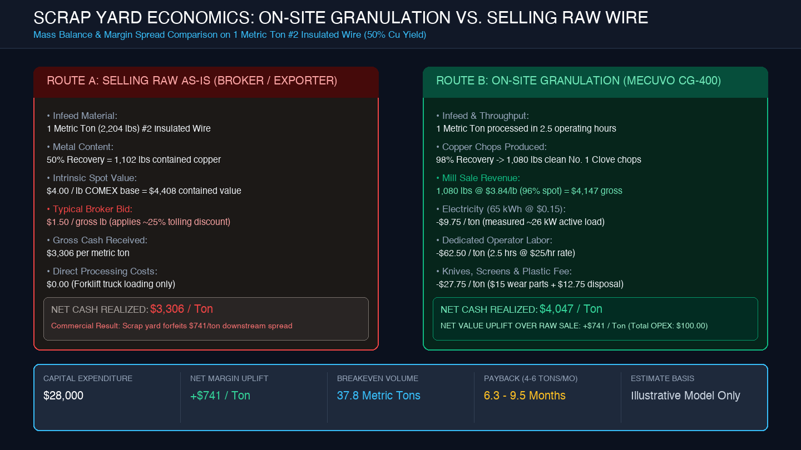The width and height of the screenshot is (801, 450).
Task: Click the green '$4,047 / Ton' net cash figure
Action: [571, 309]
